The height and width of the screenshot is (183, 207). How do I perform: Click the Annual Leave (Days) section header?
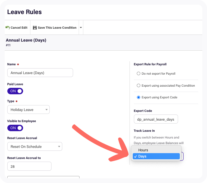click(26, 40)
